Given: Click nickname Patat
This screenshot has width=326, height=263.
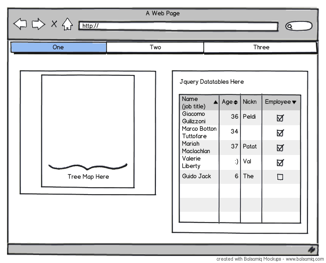Looking at the screenshot, I should click(x=250, y=147).
